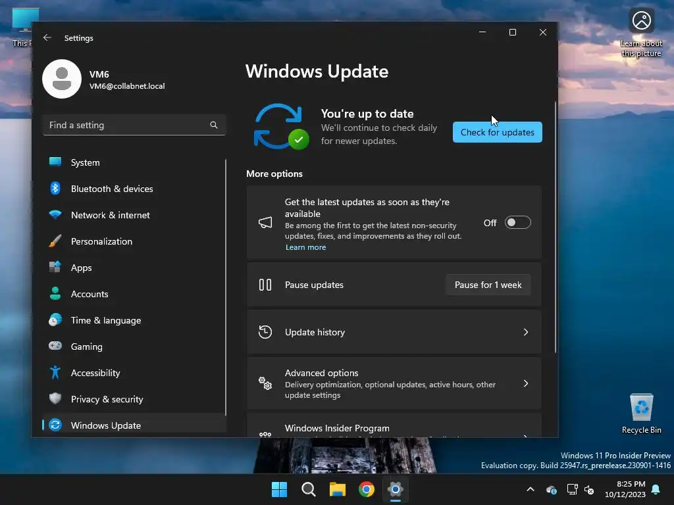The height and width of the screenshot is (505, 674).
Task: Click the Time & language clock icon
Action: [55, 320]
